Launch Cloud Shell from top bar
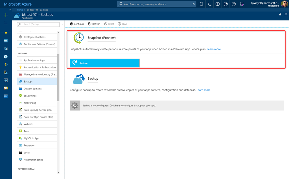The width and height of the screenshot is (289, 179). coord(209,4)
